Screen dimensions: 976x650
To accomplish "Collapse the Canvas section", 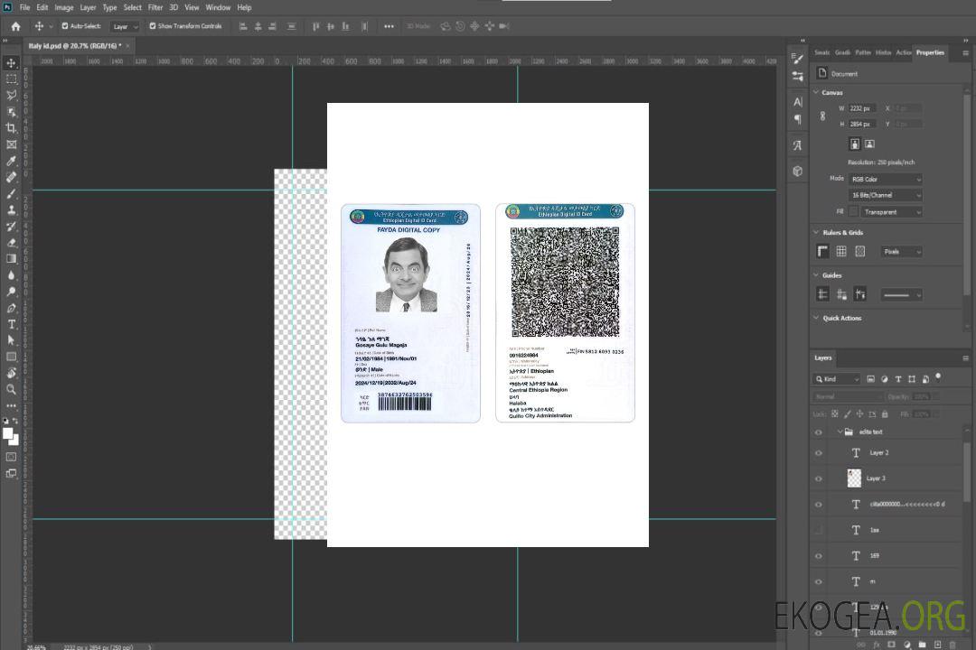I will (x=816, y=92).
